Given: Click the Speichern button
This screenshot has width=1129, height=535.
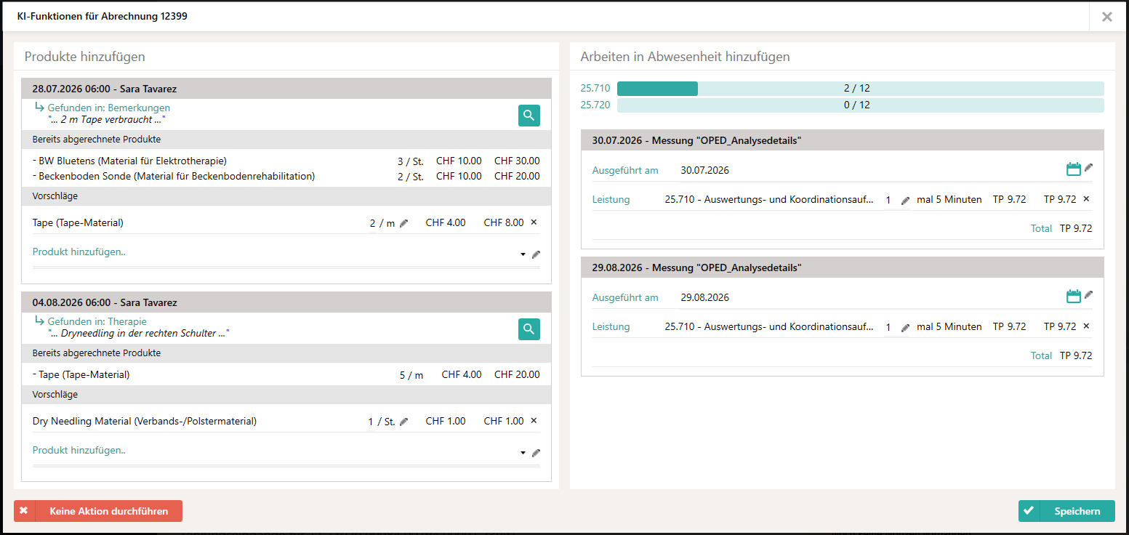Looking at the screenshot, I should 1066,511.
